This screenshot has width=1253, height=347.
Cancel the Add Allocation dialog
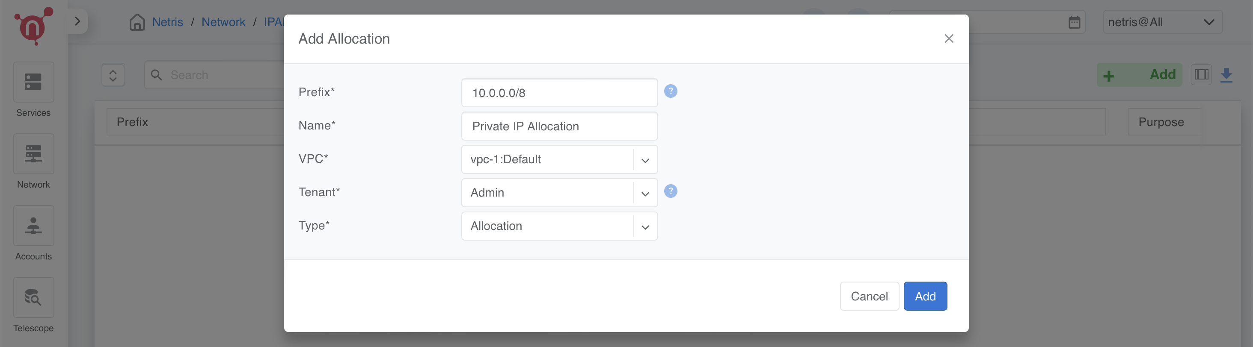869,296
